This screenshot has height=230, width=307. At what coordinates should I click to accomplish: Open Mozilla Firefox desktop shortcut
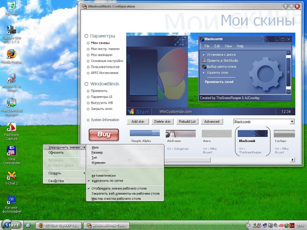tap(12, 57)
